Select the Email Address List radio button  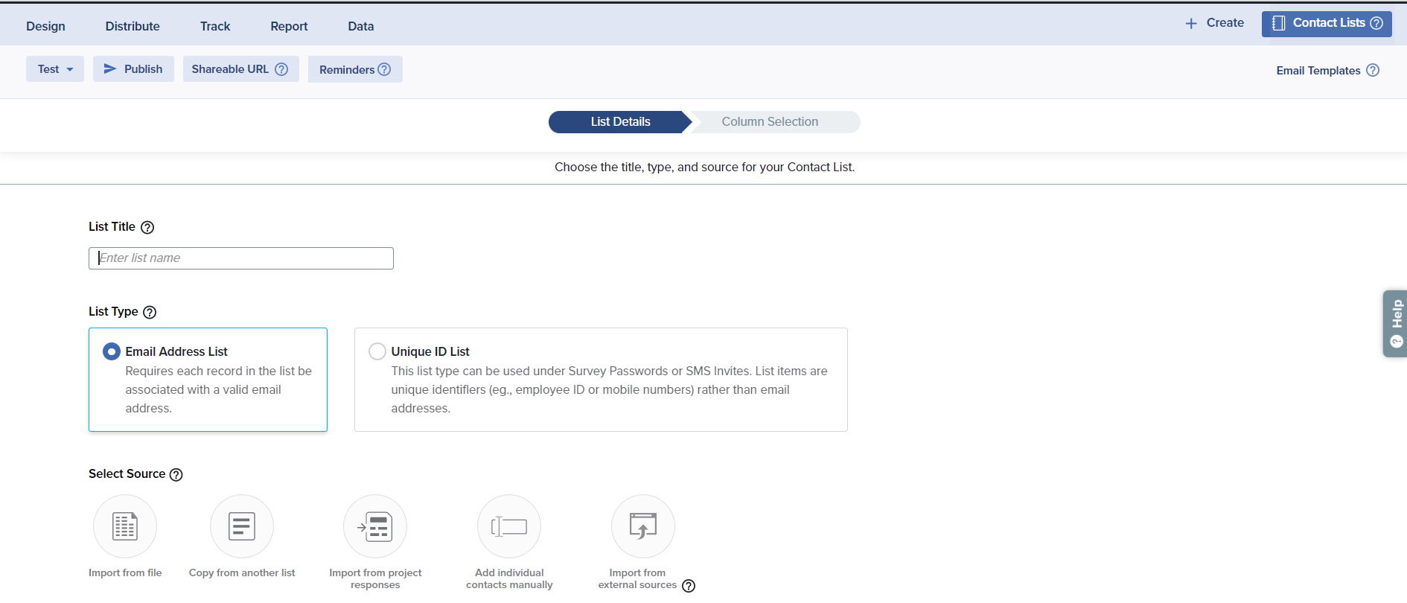click(112, 351)
